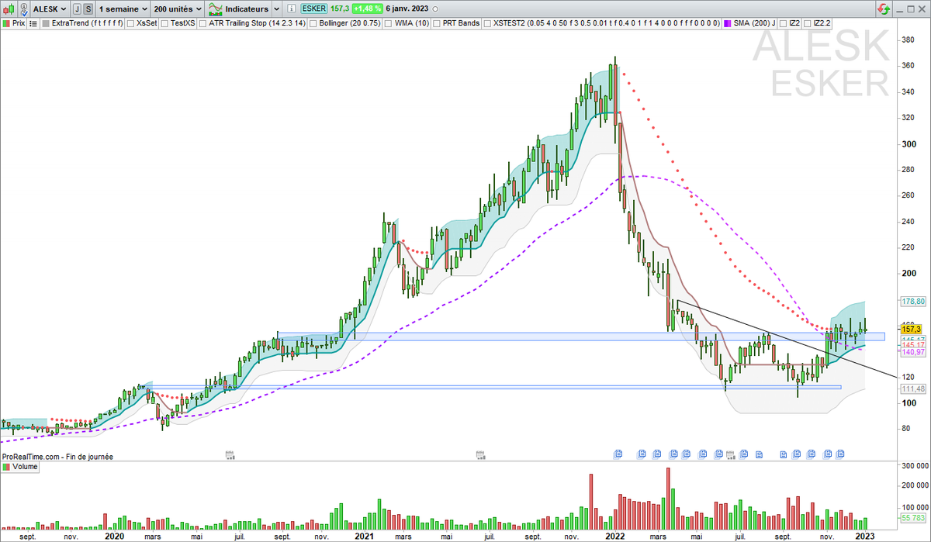Enable the XSTEST2 checkbox
This screenshot has width=931, height=542.
[486, 23]
